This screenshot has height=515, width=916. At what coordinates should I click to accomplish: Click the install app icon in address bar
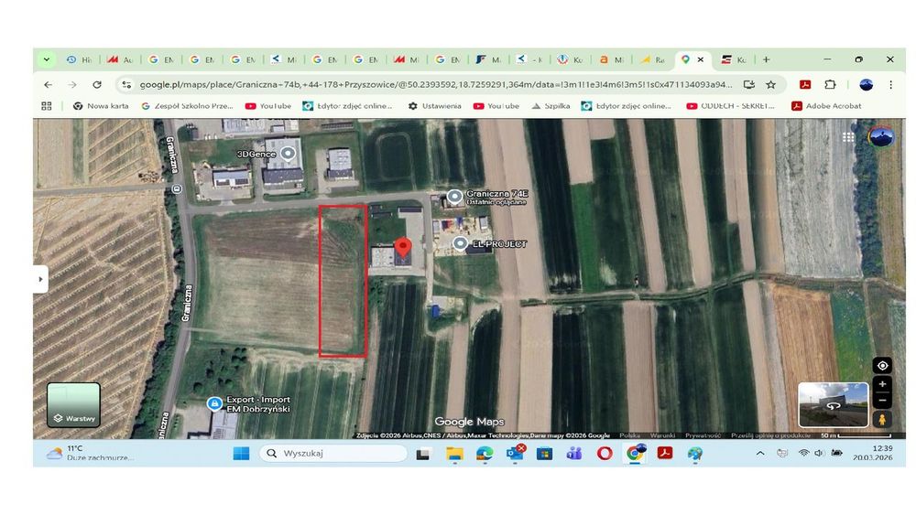[x=749, y=84]
